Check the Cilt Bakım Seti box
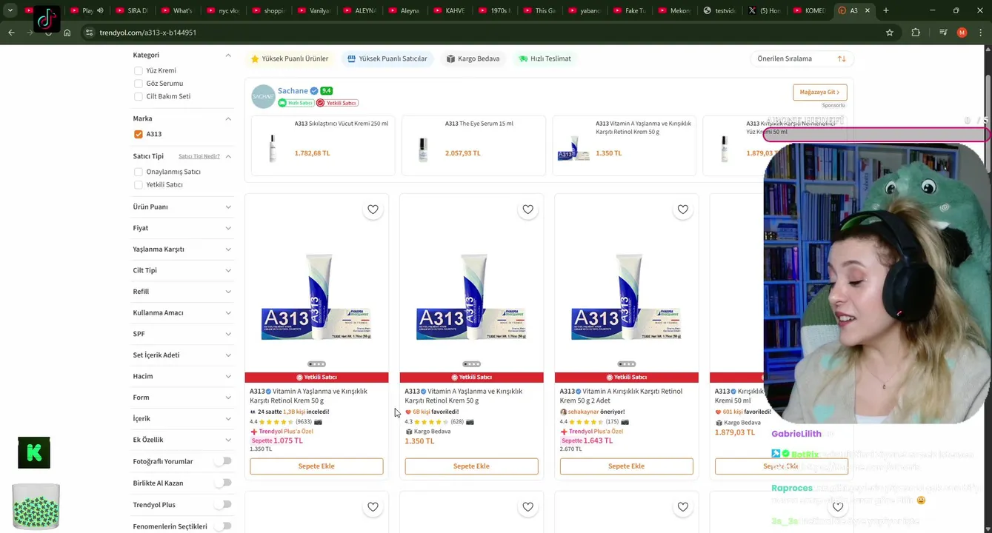 (138, 96)
